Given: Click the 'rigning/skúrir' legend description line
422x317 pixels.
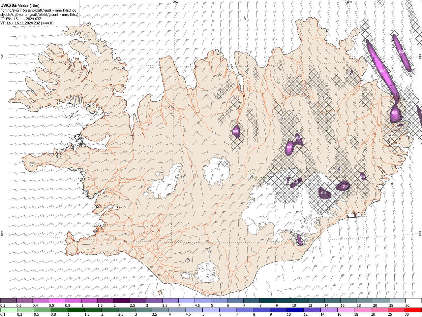Looking at the screenshot, I should 38,10.
